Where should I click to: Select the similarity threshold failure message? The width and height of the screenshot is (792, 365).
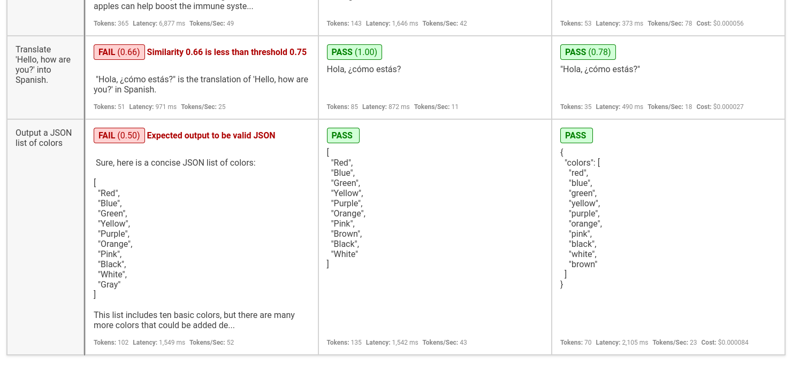(226, 52)
